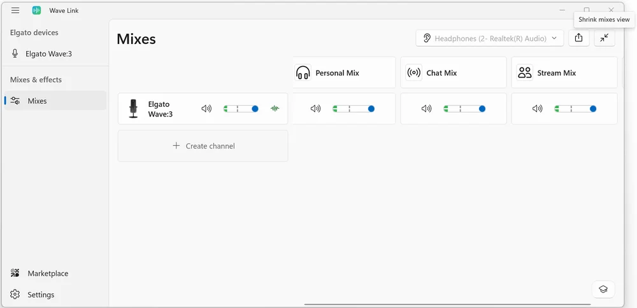Shrink the mixes view
The height and width of the screenshot is (308, 637).
click(x=605, y=38)
